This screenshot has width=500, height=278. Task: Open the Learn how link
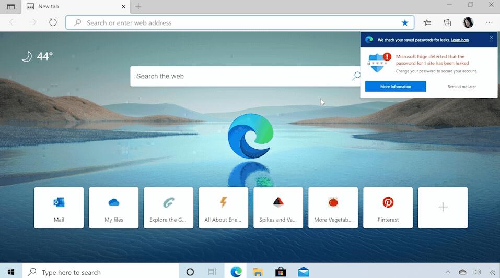[459, 40]
